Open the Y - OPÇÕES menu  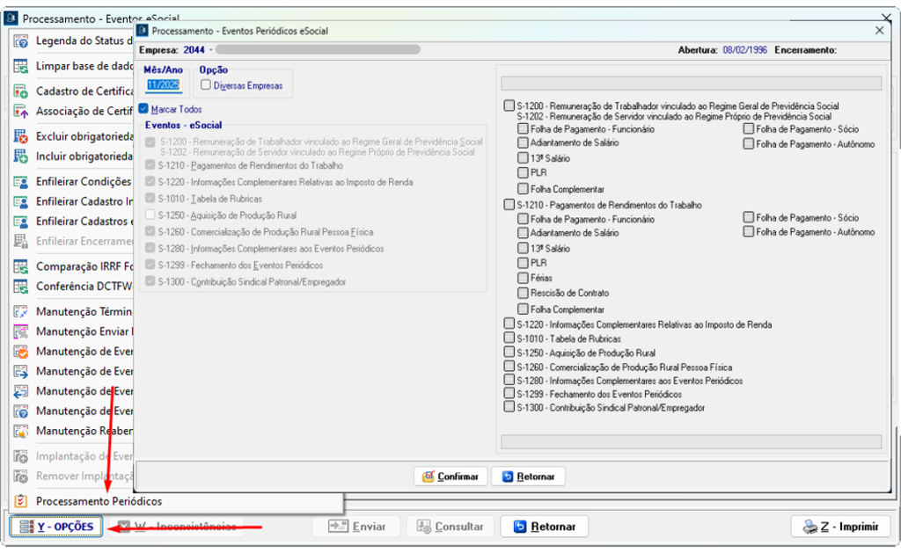coord(57,527)
